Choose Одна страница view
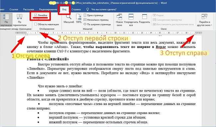The width and height of the screenshot is (216, 127). [93, 15]
